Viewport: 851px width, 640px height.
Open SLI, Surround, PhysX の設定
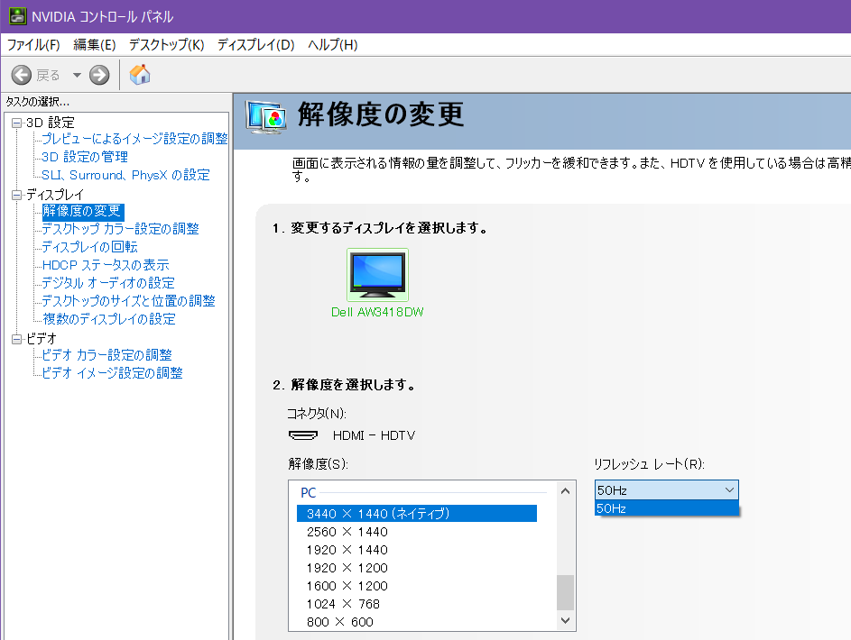coord(126,175)
